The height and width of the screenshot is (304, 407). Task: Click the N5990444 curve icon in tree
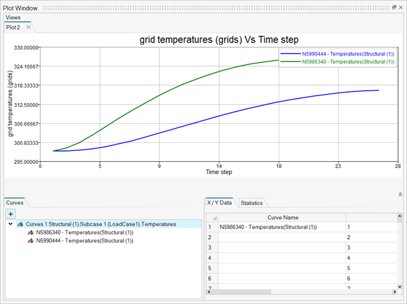point(30,240)
